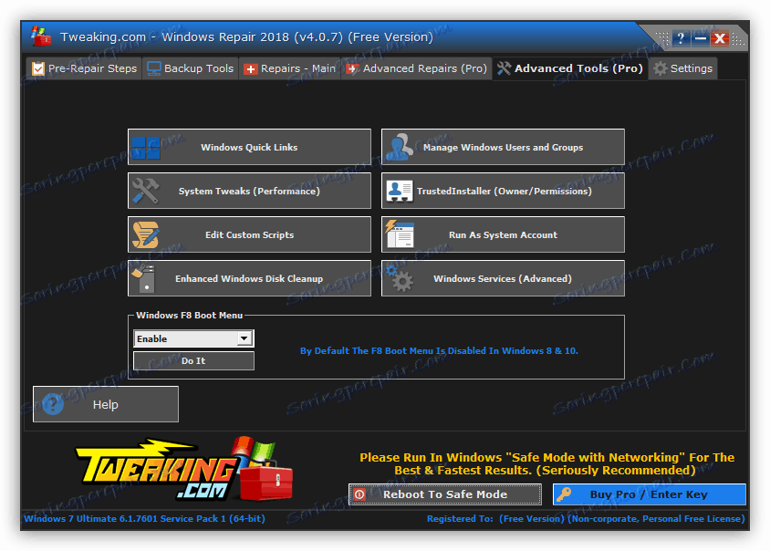Select the Advanced Tools (Pro) tab
770x551 pixels.
coord(569,68)
